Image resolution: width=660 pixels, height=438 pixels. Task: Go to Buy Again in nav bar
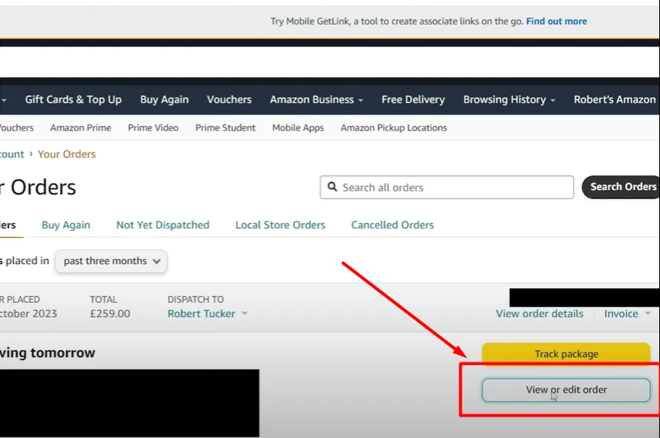164,99
